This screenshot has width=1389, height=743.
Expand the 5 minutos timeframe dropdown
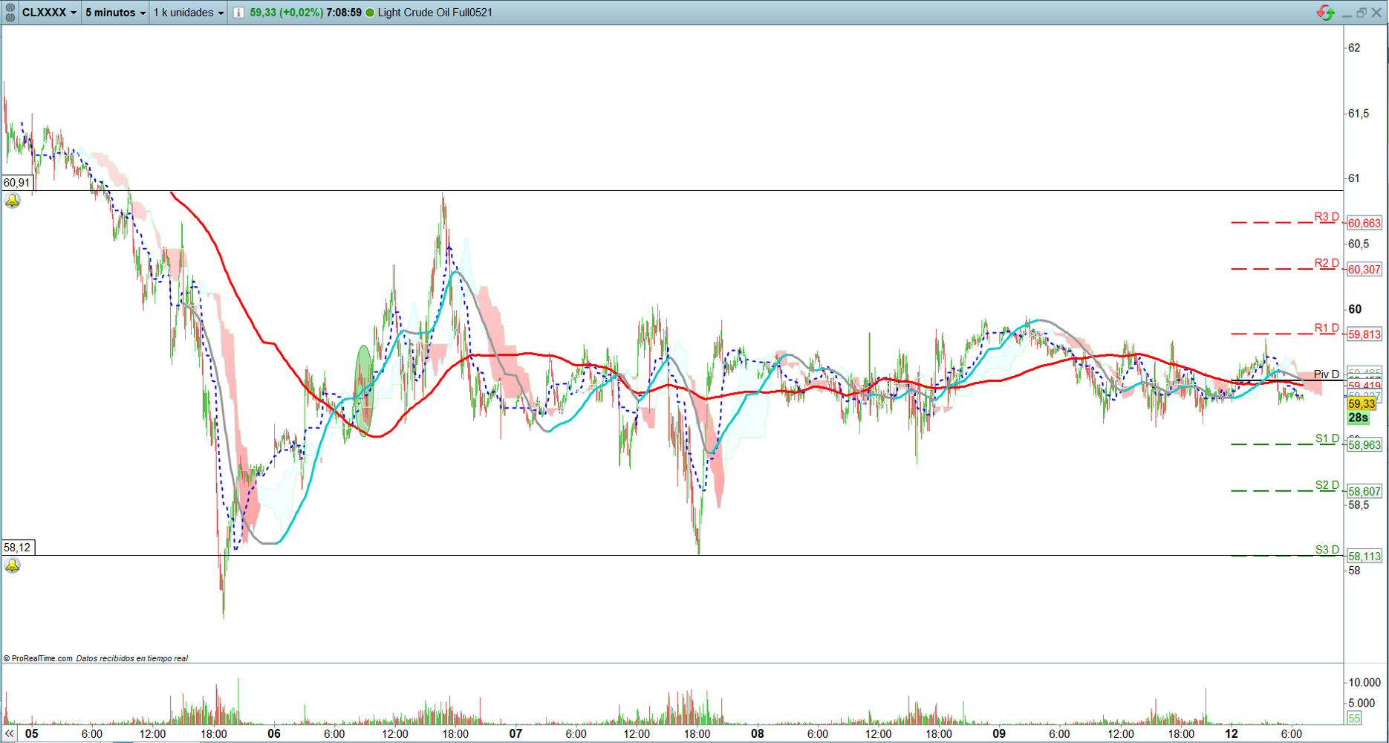coord(115,13)
